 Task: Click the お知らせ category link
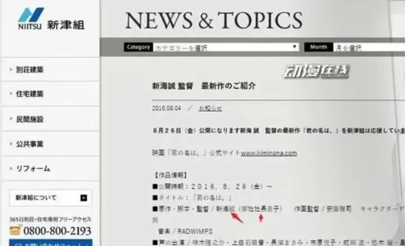pyautogui.click(x=210, y=108)
